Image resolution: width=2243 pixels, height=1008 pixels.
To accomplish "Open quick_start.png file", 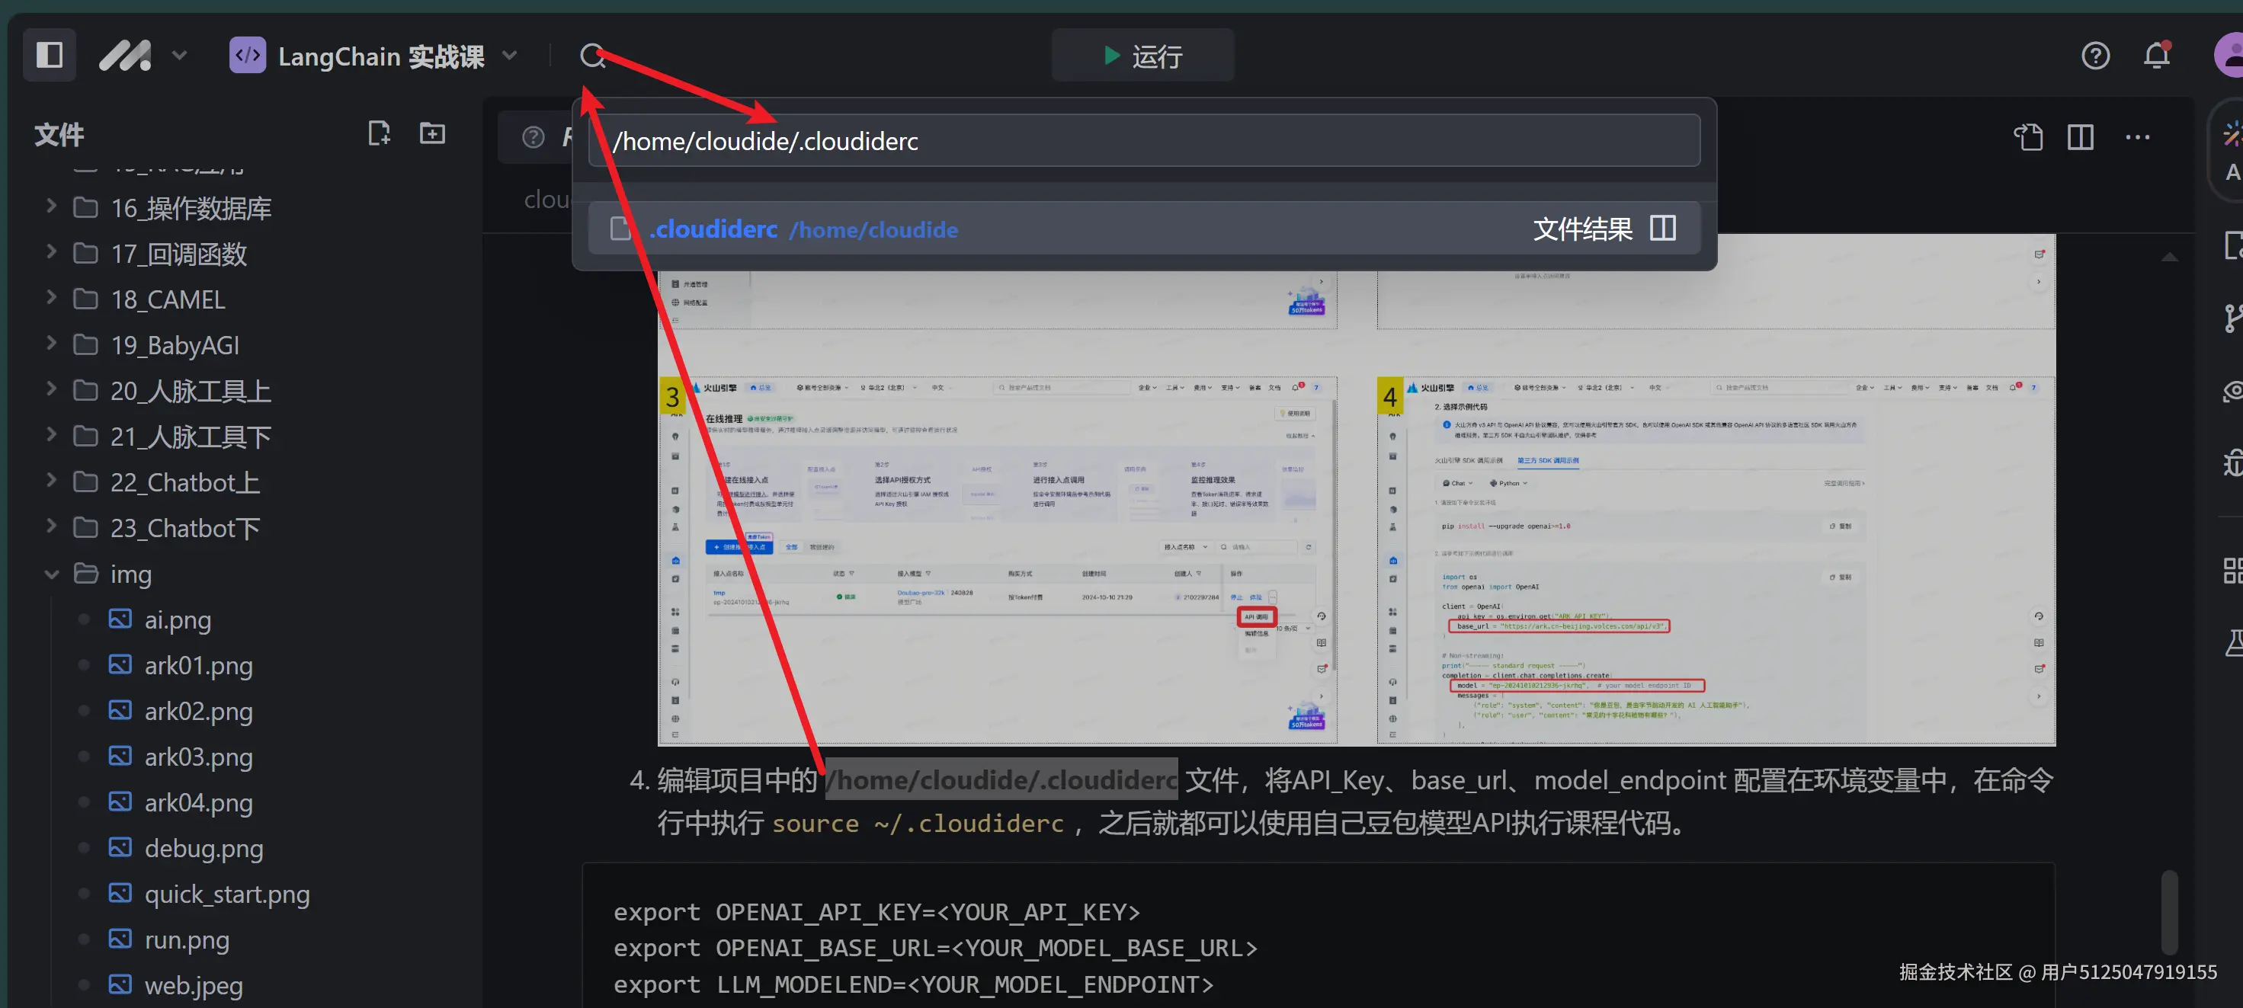I will [226, 894].
